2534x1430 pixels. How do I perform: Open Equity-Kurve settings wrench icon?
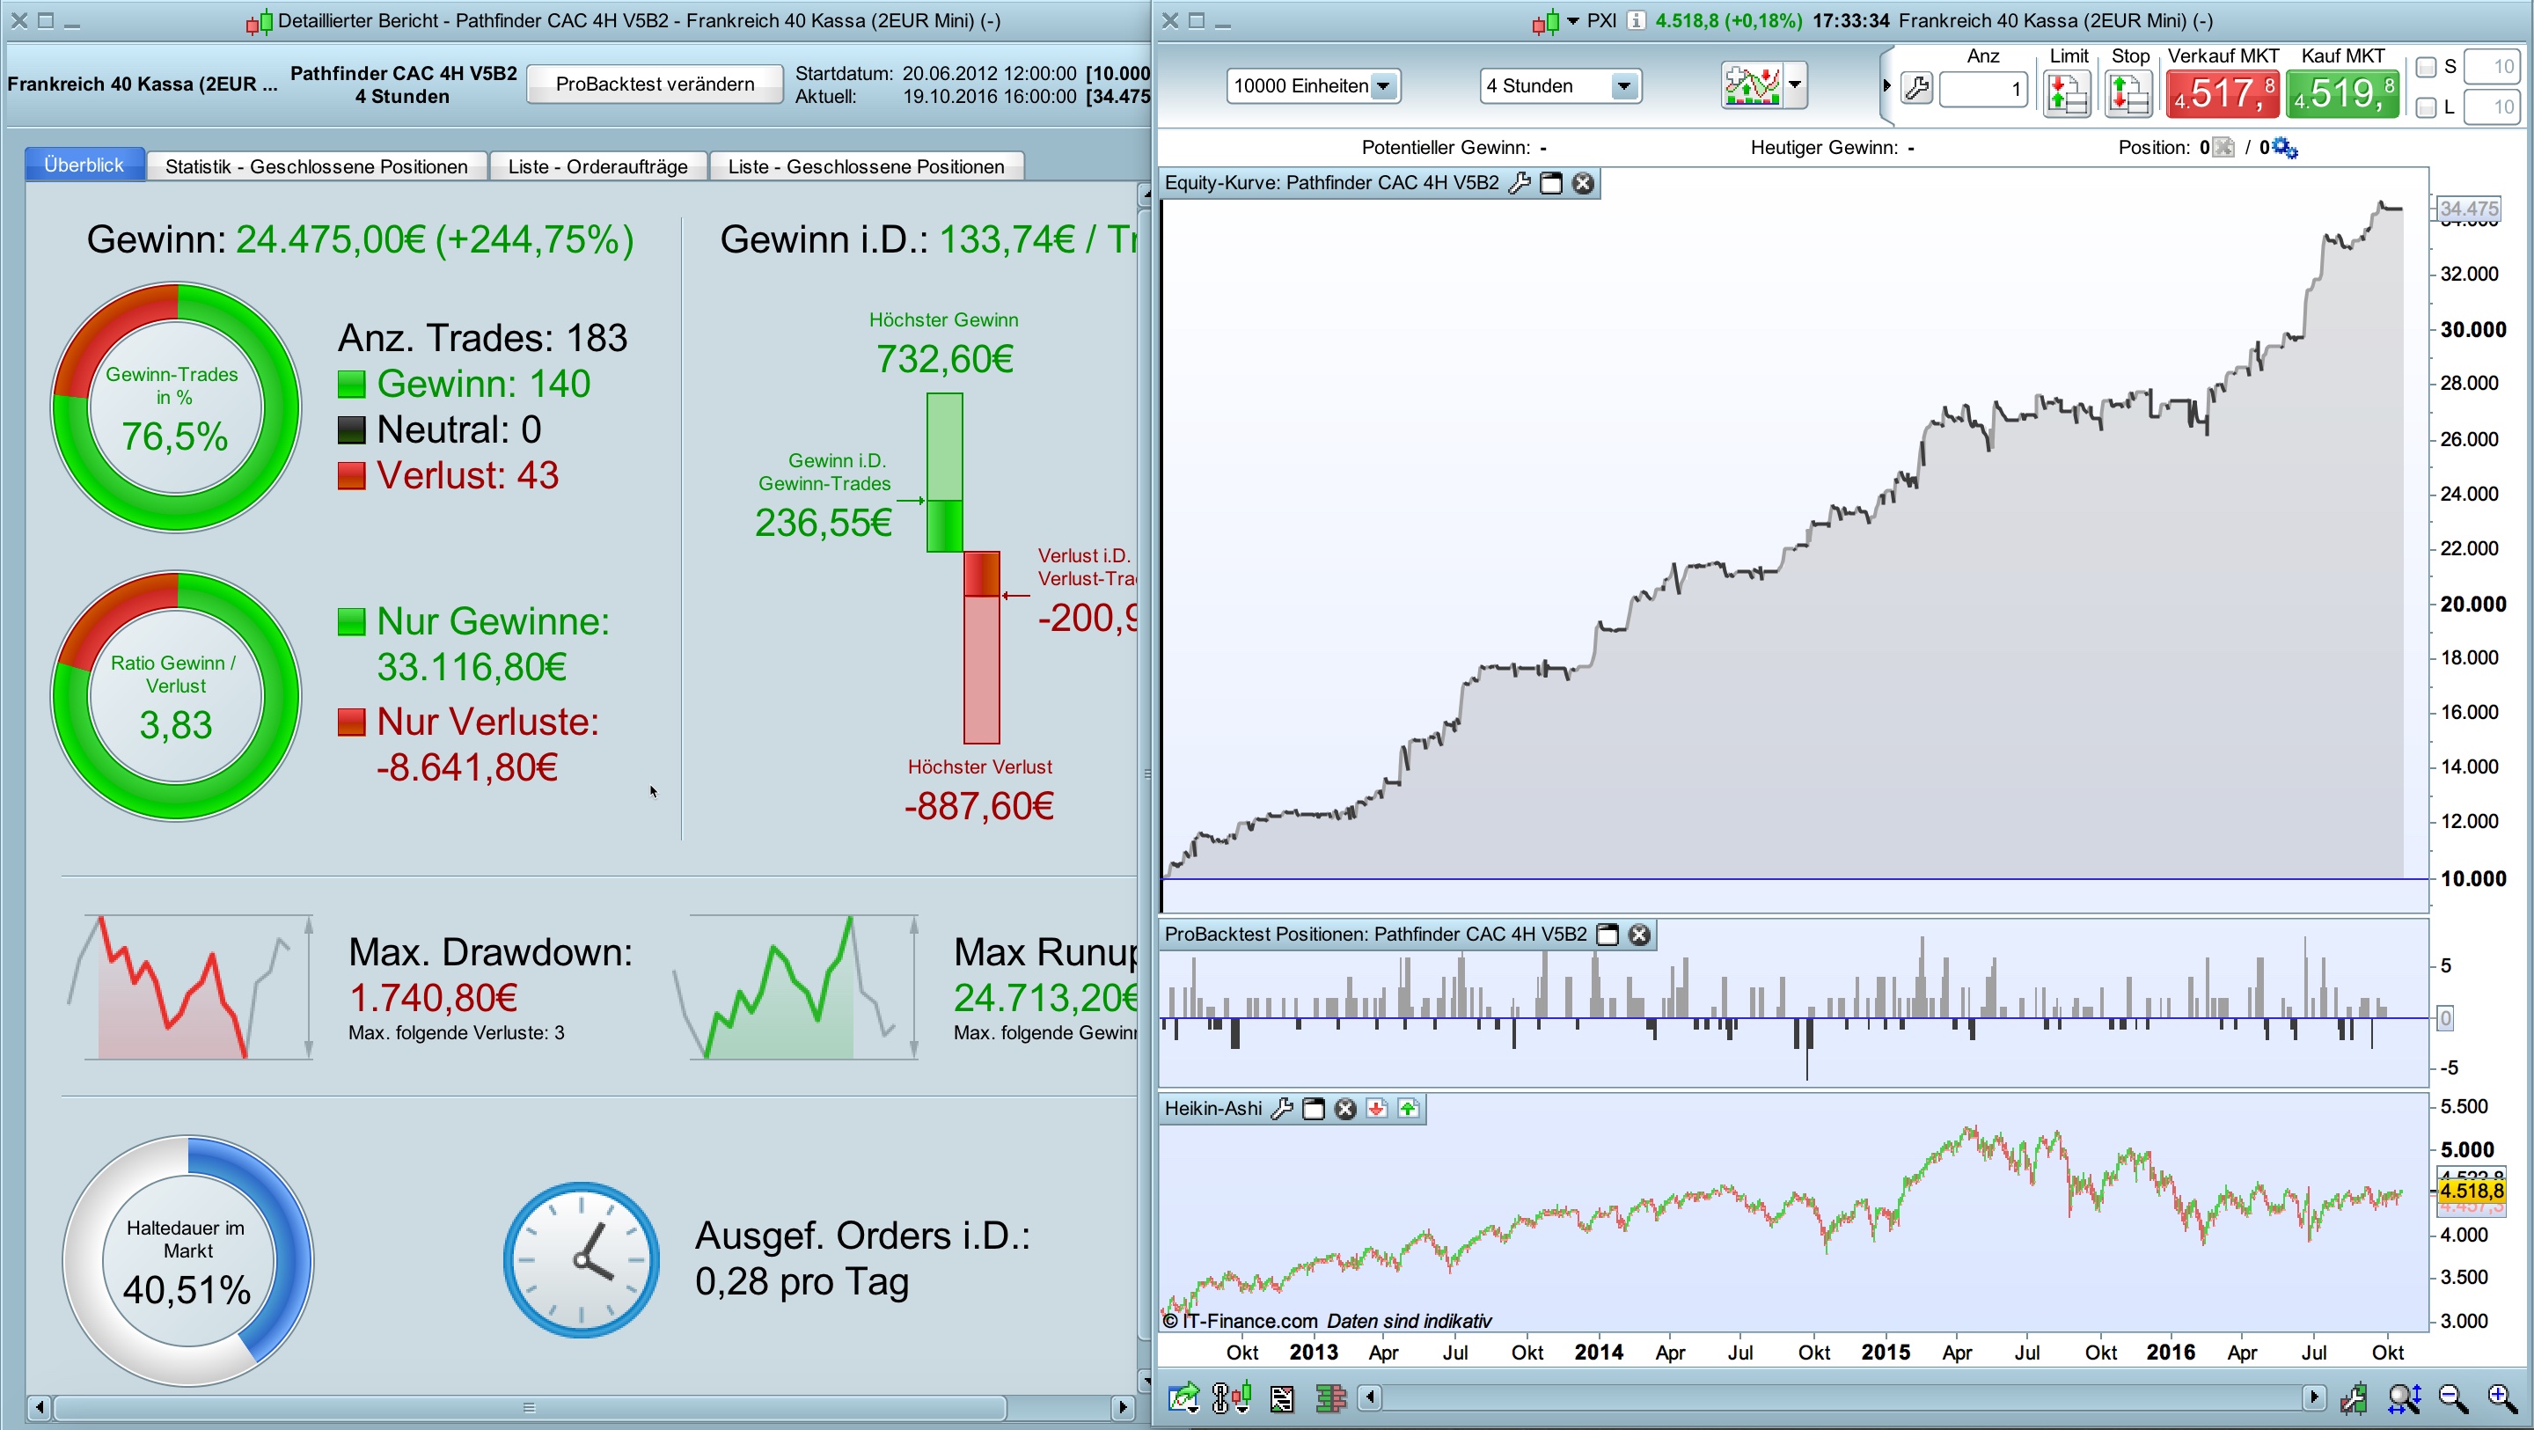pyautogui.click(x=1519, y=183)
